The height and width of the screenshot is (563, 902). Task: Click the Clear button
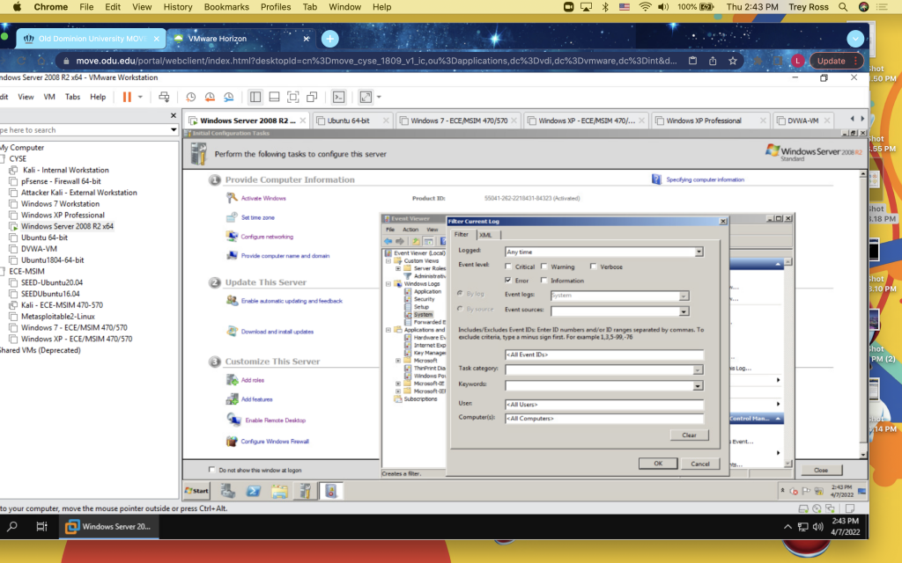(689, 435)
